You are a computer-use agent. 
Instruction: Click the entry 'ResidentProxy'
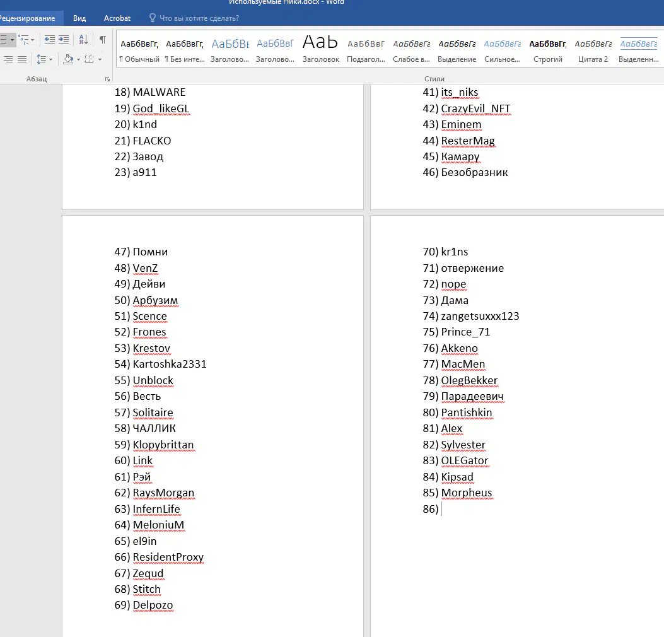tap(168, 558)
